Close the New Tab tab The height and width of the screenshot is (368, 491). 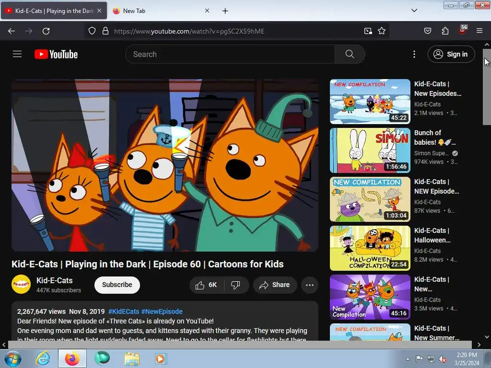click(x=207, y=11)
